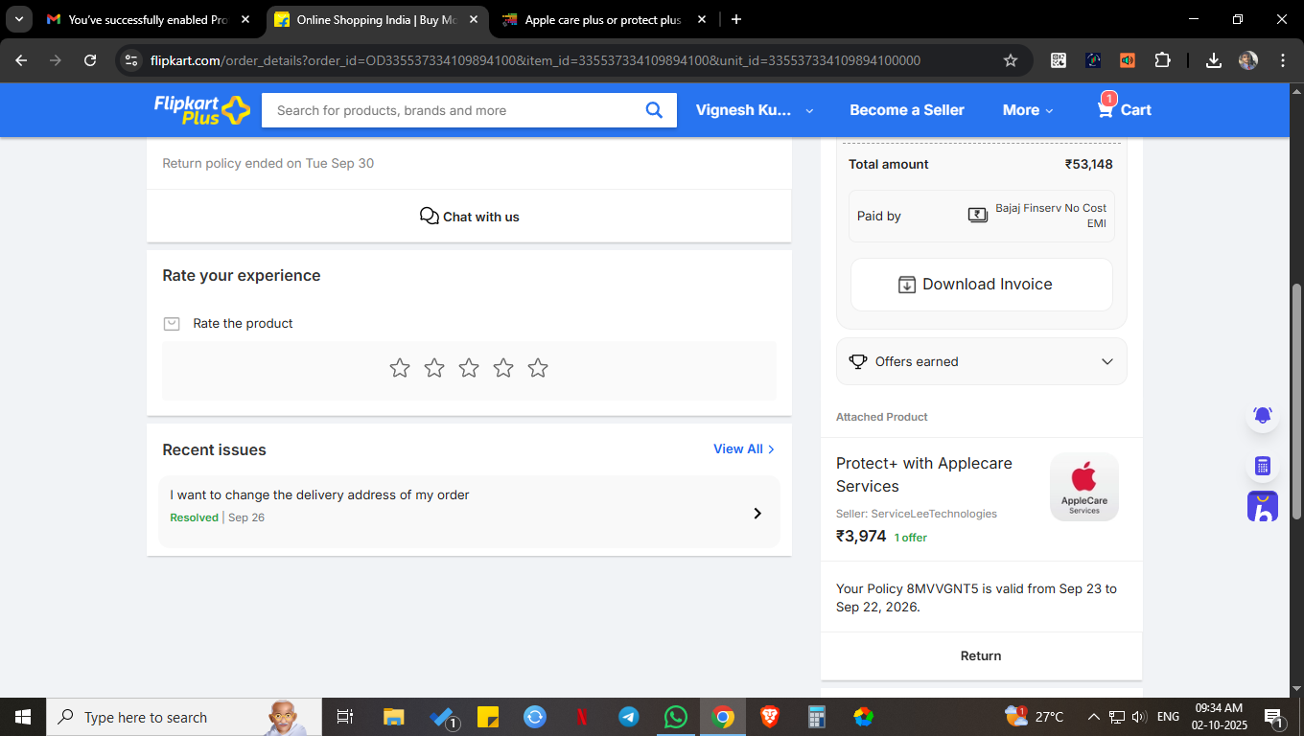Click the Flipkart product search field
1304x736 pixels.
tap(451, 110)
